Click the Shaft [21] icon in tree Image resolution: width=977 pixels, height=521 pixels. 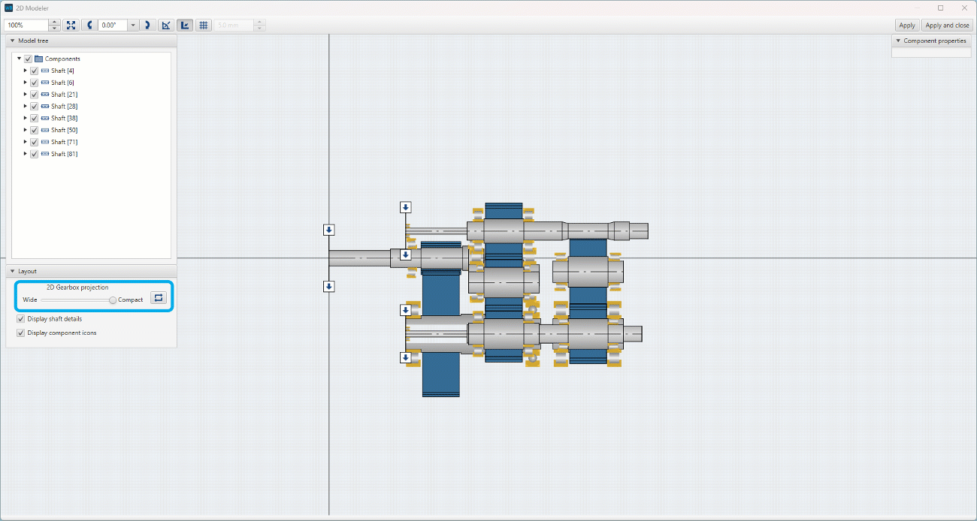[45, 95]
